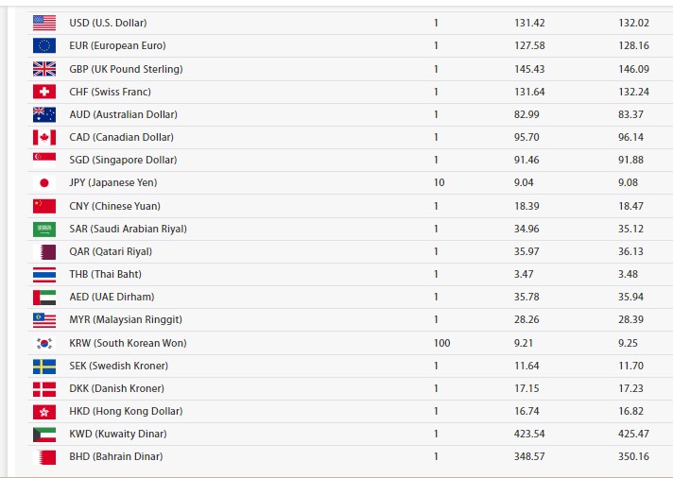
Task: Click the MYR (Malaysian Ringgit) label
Action: (x=126, y=319)
